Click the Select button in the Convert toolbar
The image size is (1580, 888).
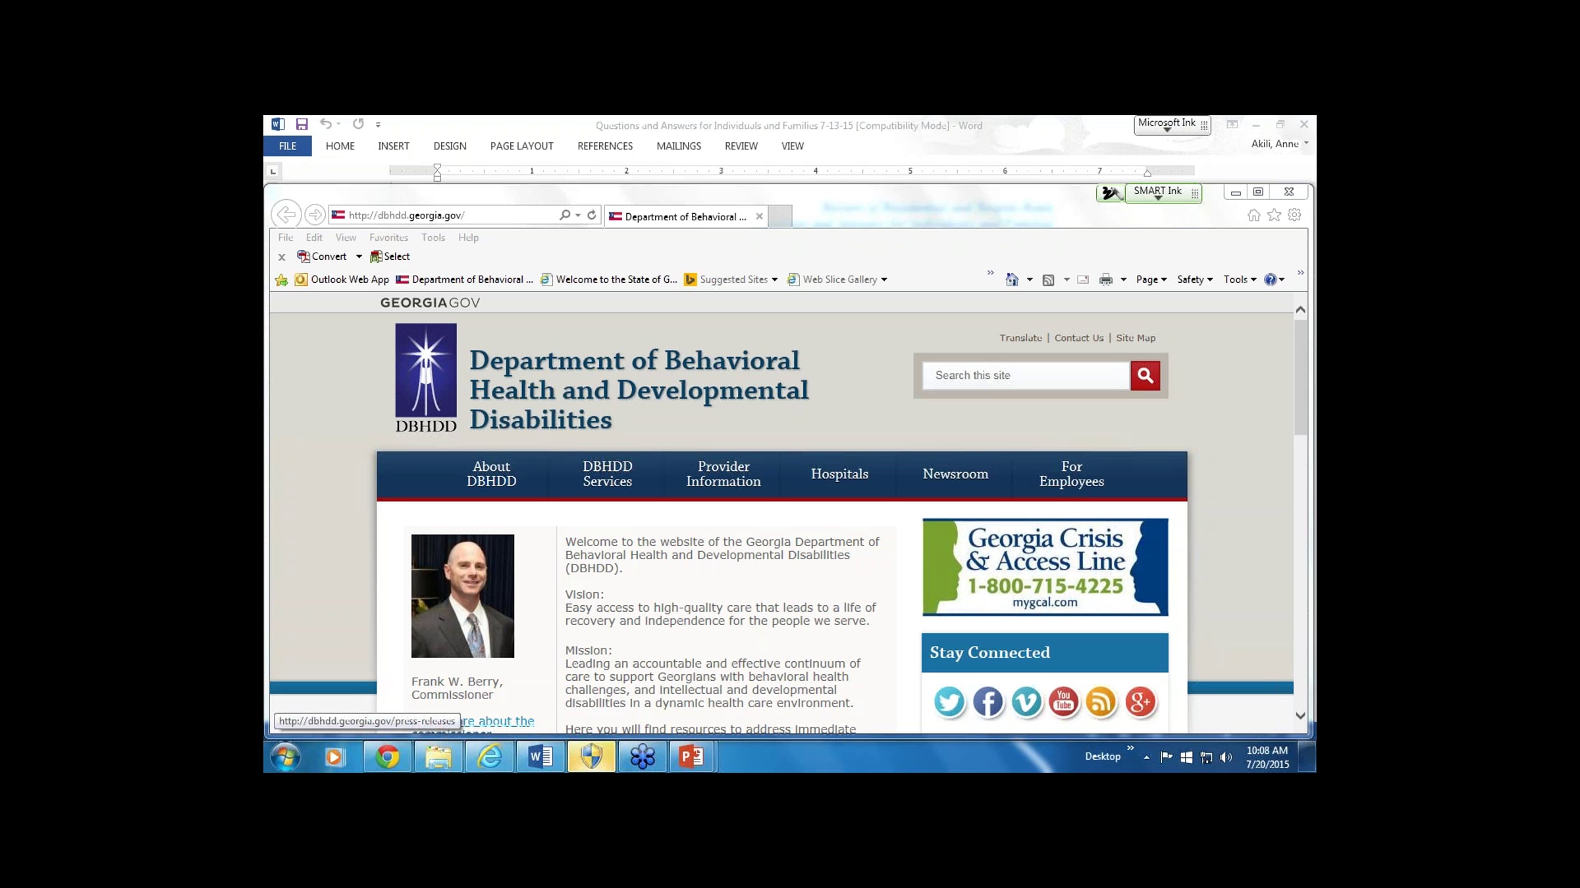pyautogui.click(x=390, y=257)
